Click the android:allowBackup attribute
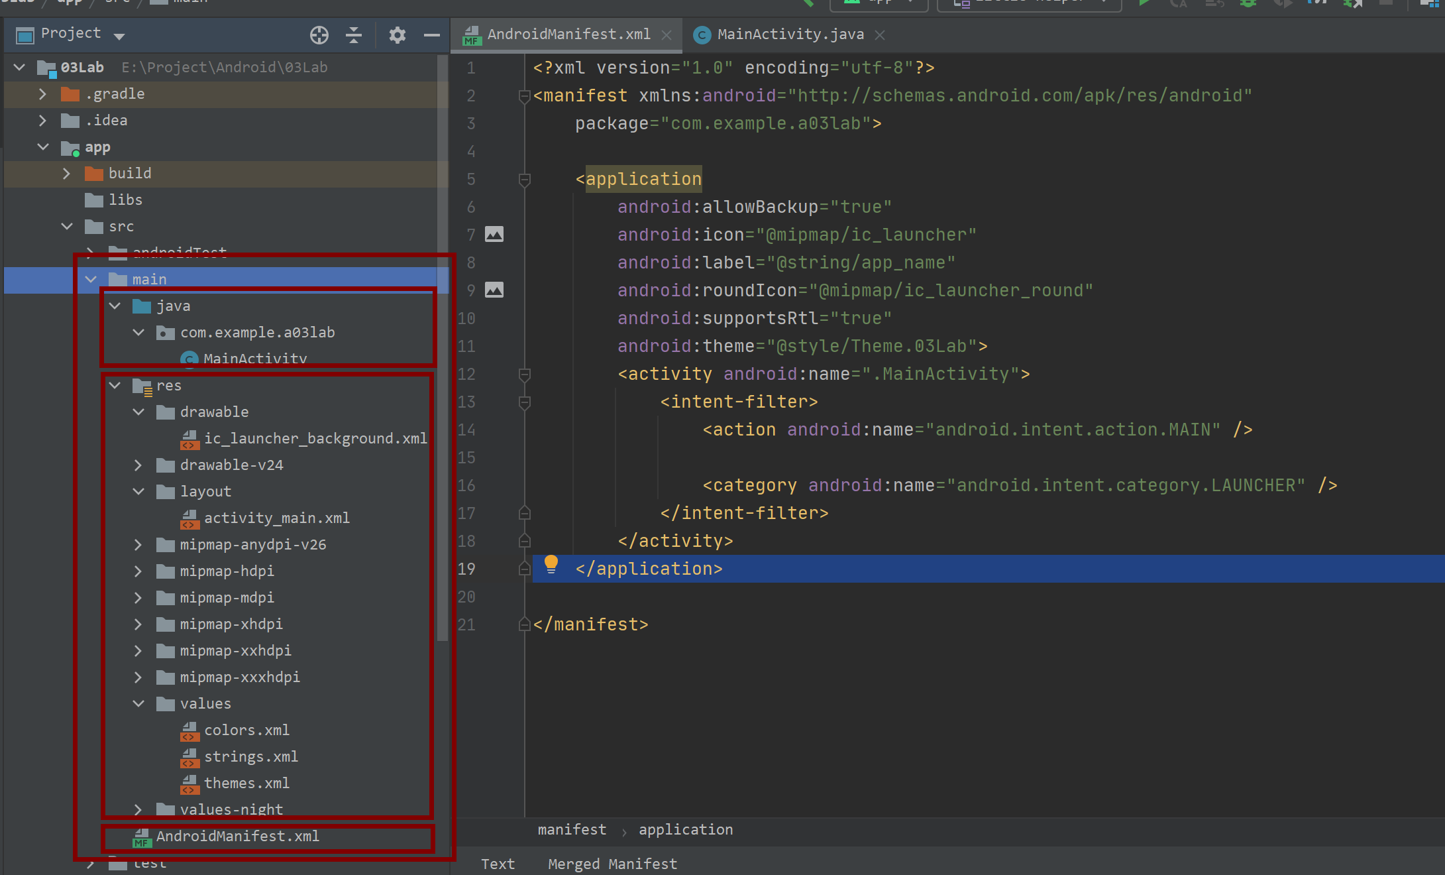Screen dimensions: 1445x875 pos(755,207)
